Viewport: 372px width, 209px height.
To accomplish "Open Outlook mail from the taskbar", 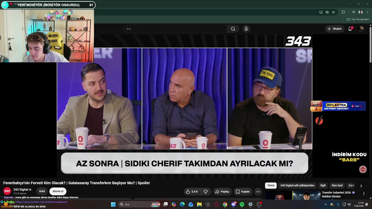I will pos(191,204).
